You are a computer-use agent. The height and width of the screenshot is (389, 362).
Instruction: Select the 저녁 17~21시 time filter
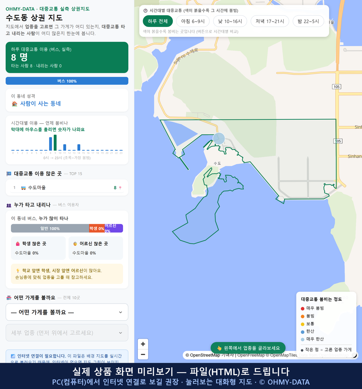click(x=270, y=21)
